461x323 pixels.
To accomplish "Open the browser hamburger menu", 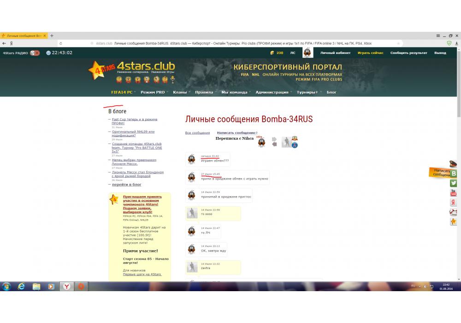I will [438, 36].
